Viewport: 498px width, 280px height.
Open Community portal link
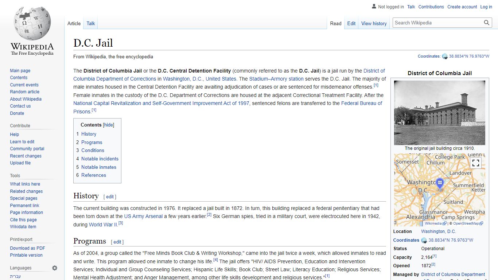coord(27,149)
